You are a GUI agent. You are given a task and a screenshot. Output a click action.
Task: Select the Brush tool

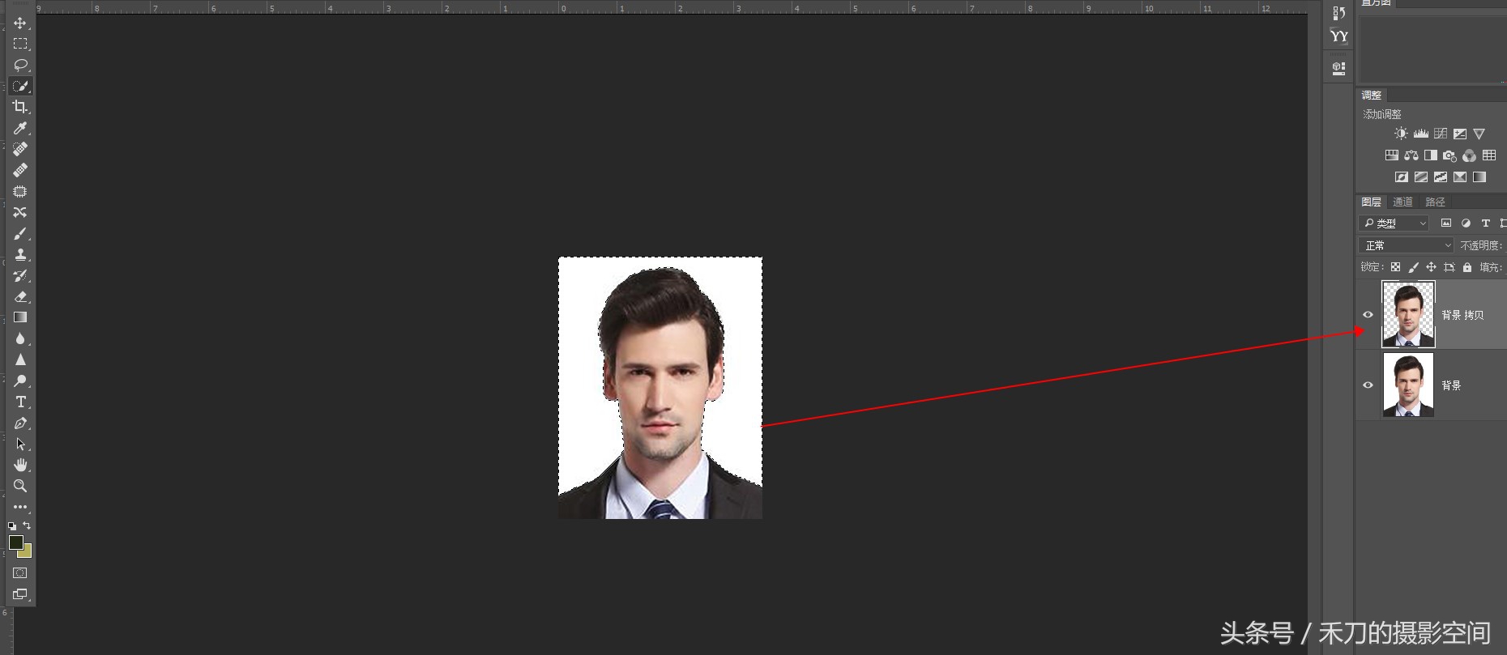(20, 233)
